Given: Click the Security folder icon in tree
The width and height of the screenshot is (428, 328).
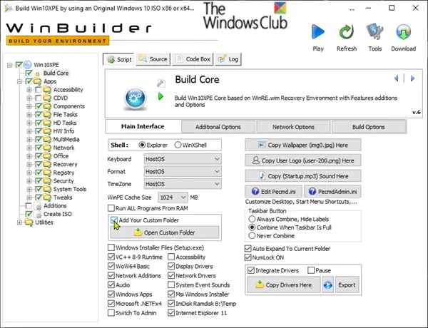Looking at the screenshot, I should click(x=47, y=181).
